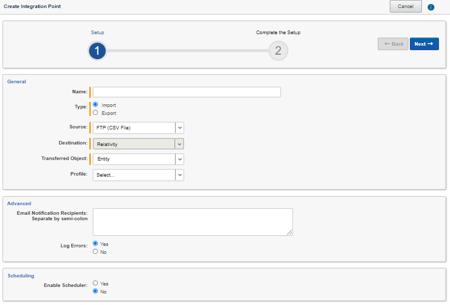
Task: Expand the Transferred Object dropdown
Action: coord(138,159)
